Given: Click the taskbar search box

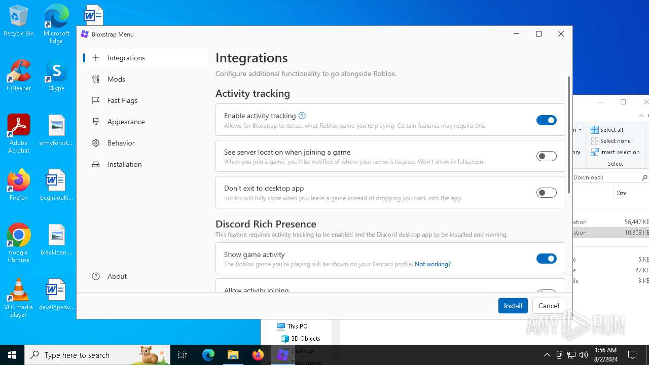Looking at the screenshot, I should point(97,355).
